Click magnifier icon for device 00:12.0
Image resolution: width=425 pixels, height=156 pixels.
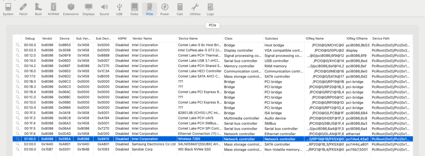(17, 56)
